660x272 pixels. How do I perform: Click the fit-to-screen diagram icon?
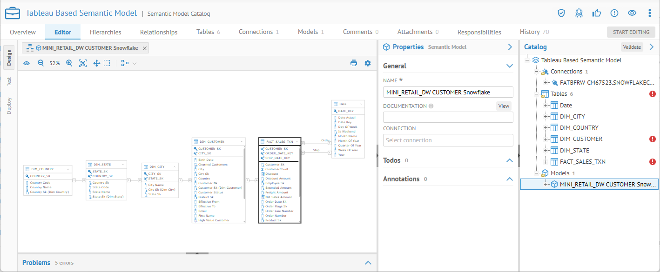83,63
